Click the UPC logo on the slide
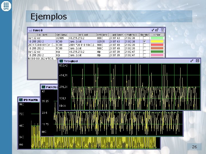This screenshot has width=206, height=154. [6, 6]
